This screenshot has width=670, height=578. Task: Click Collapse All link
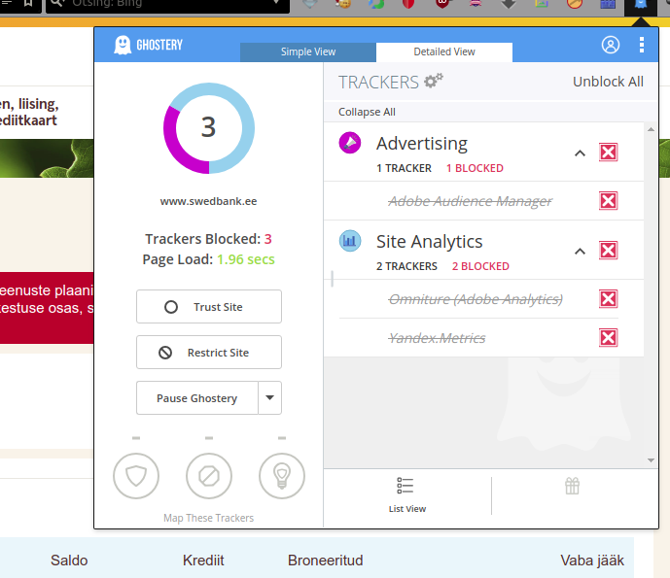click(x=367, y=112)
